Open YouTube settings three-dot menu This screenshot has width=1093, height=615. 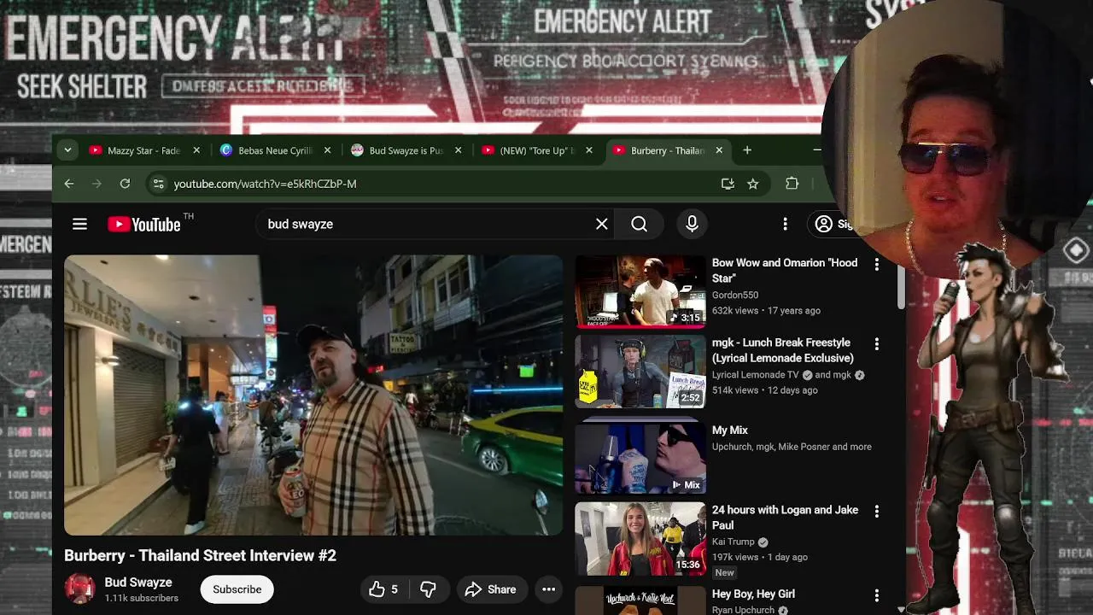[785, 224]
